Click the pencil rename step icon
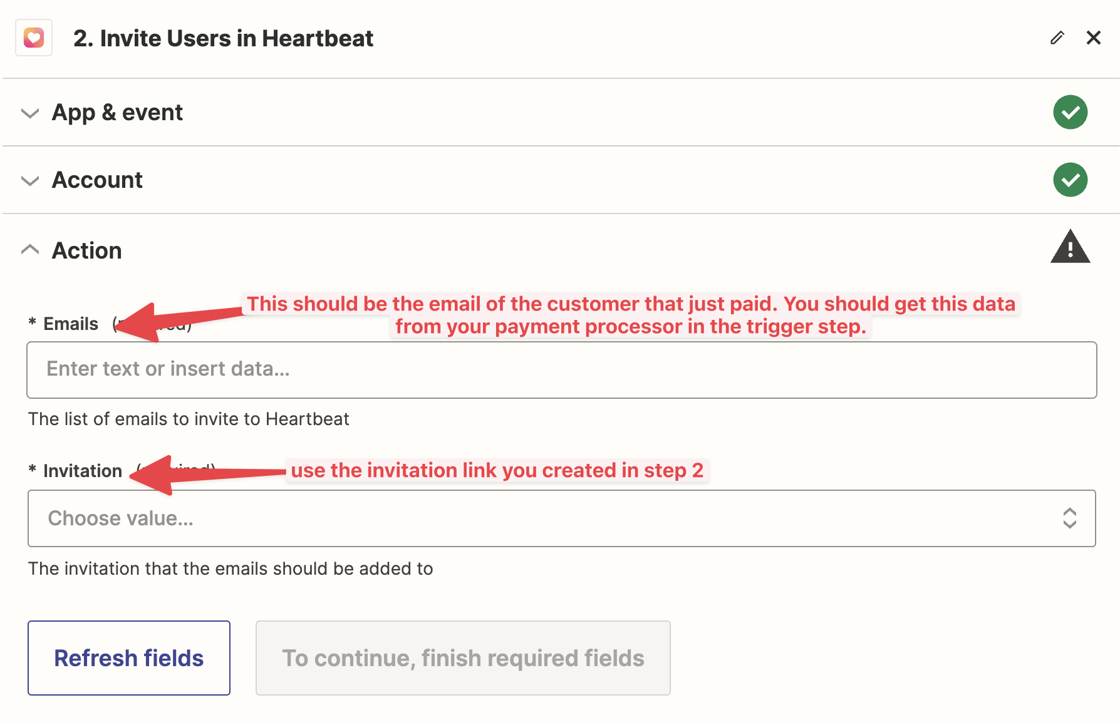The image size is (1120, 725). (1057, 38)
